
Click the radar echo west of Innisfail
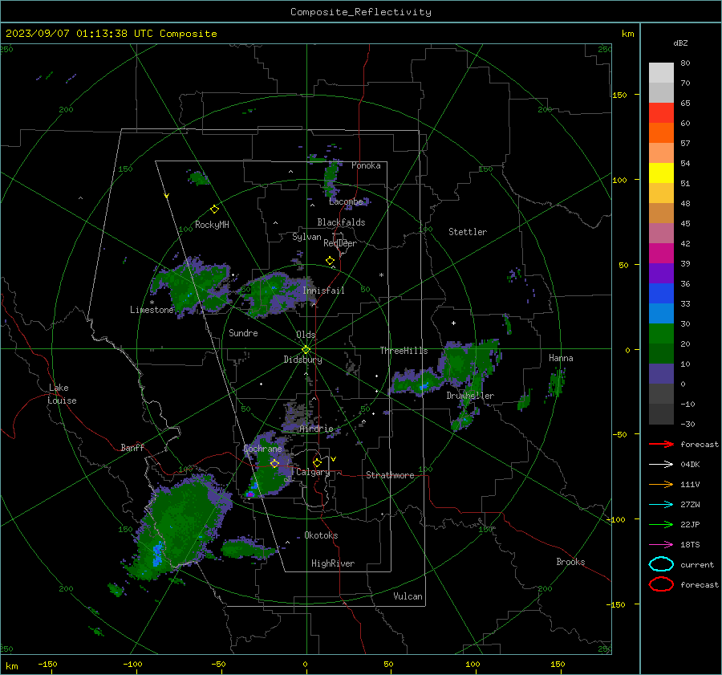tap(274, 293)
